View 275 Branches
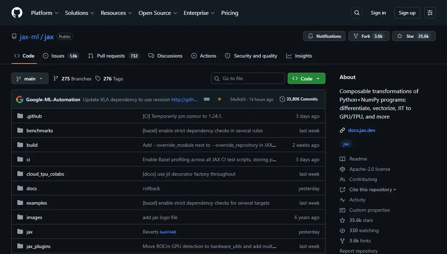Image resolution: width=447 pixels, height=254 pixels. tap(72, 79)
